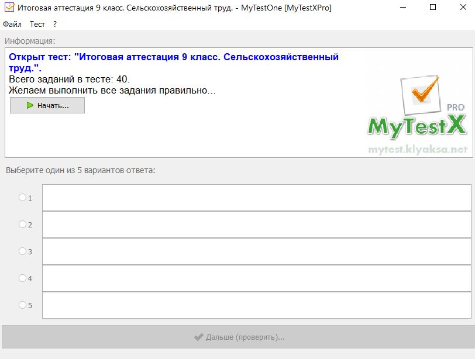Select radio button option 4
The width and height of the screenshot is (475, 359).
[22, 278]
